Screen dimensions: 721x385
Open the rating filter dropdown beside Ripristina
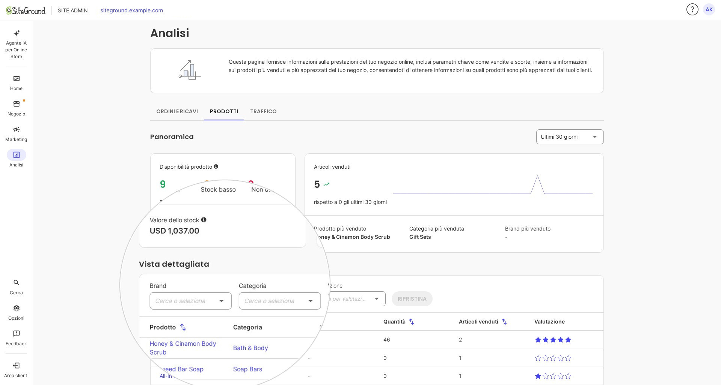click(x=357, y=299)
